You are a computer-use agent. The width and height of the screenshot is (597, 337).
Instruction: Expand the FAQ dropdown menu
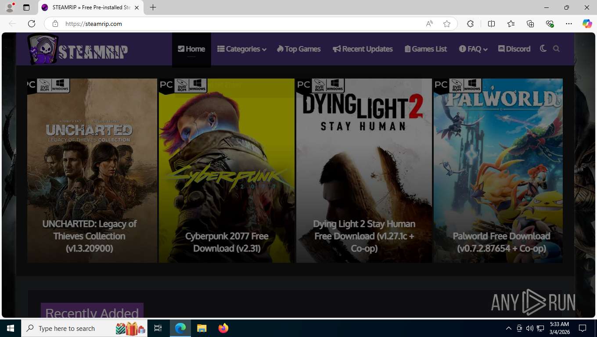473,49
